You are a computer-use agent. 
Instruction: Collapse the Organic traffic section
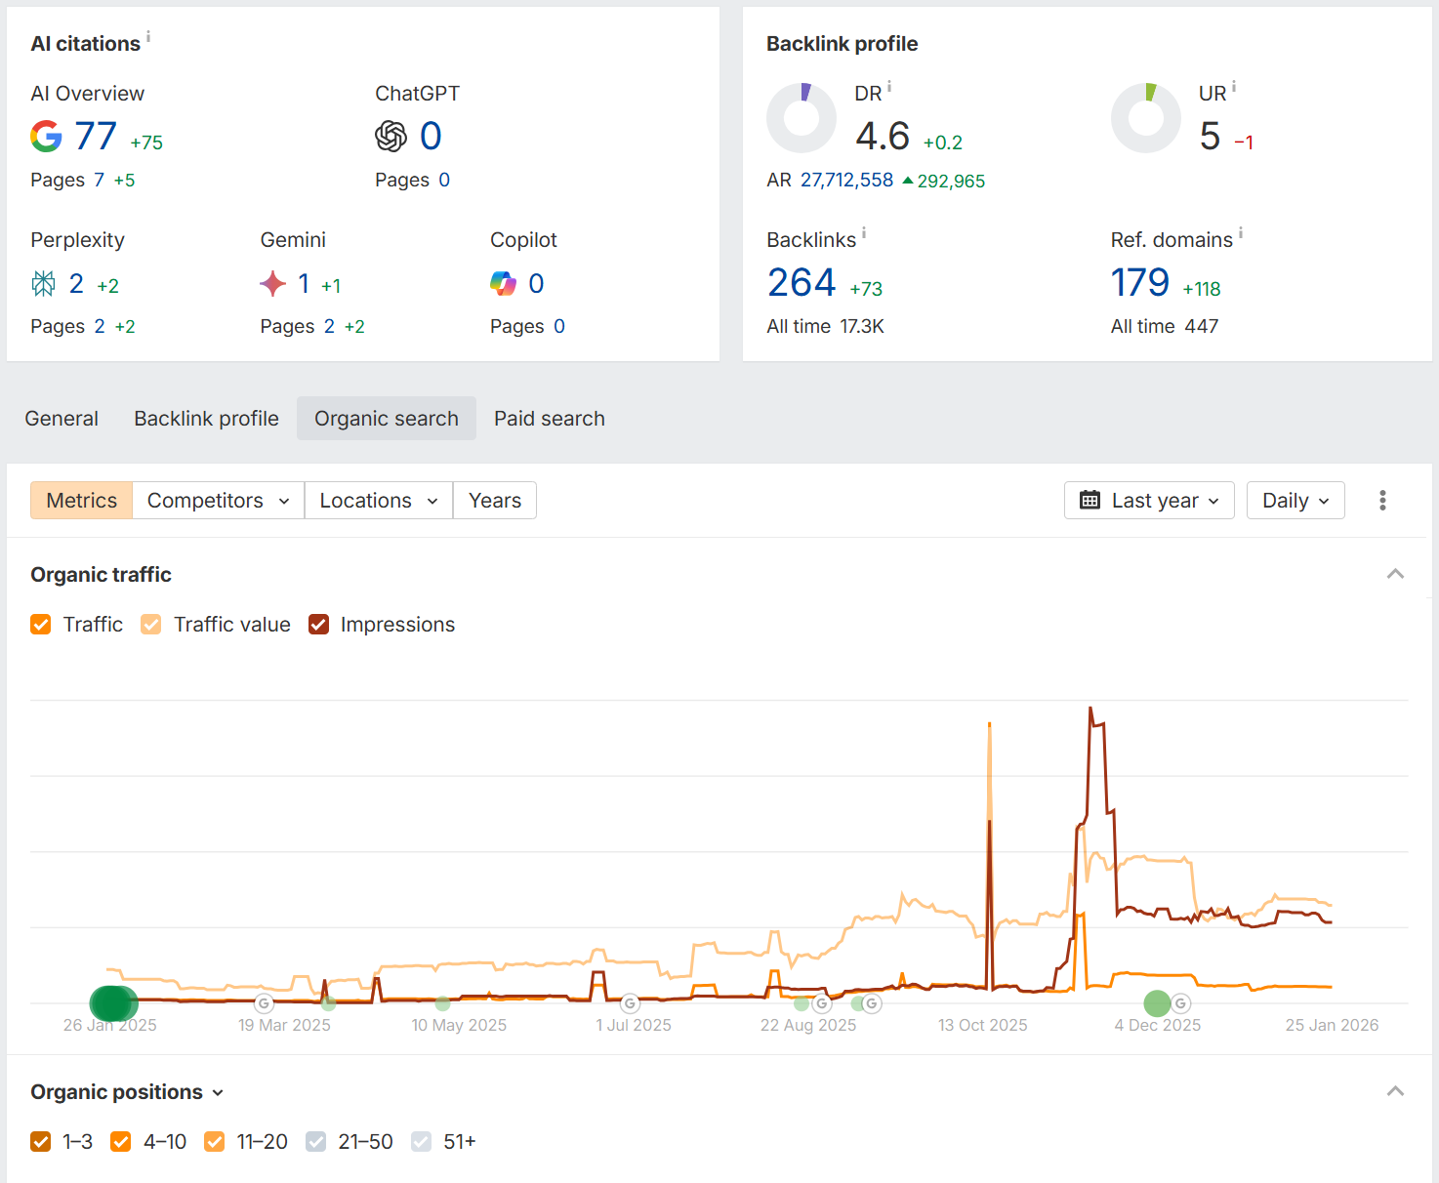pos(1395,574)
